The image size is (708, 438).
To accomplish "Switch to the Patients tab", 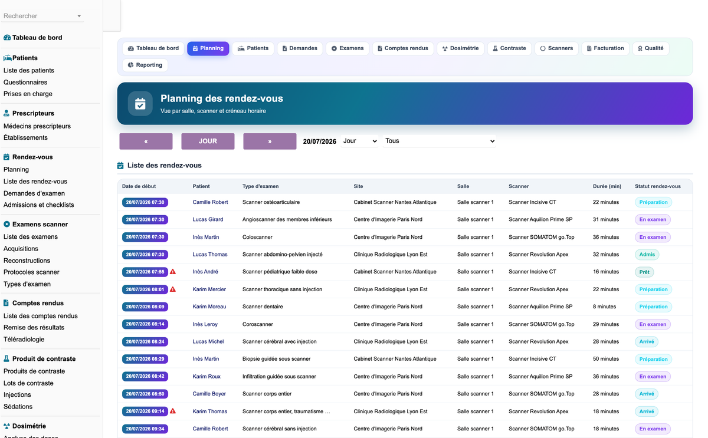I will point(253,48).
